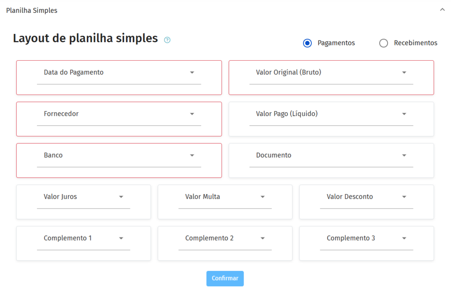The image size is (451, 289).
Task: Click the Valor Desconto dropdown arrow
Action: point(404,197)
